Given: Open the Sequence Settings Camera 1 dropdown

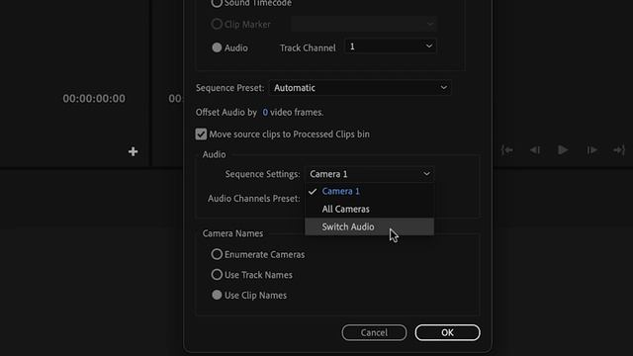Looking at the screenshot, I should (x=369, y=174).
